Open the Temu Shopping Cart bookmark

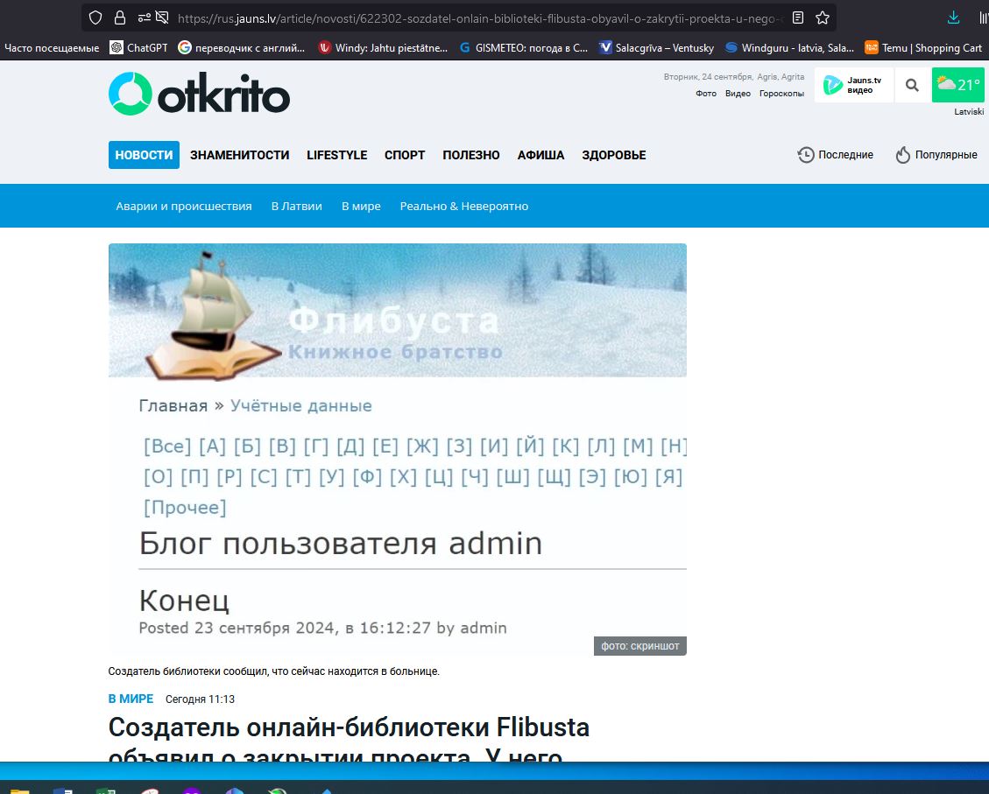tap(923, 48)
